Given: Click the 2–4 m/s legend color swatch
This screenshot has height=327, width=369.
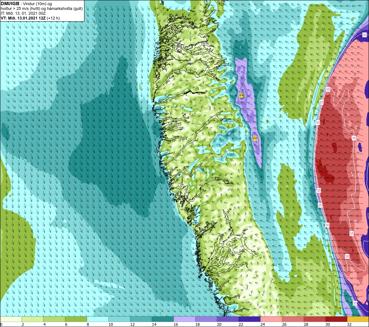Looking at the screenshot, I should pyautogui.click(x=32, y=319).
